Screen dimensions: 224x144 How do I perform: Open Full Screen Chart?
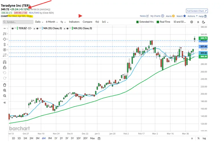coord(197,11)
